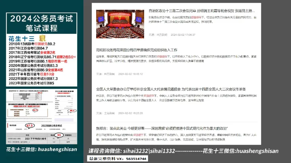Click the line 2022年国家公务员考试行测87.3
This screenshot has height=163, width=291.
pos(33,79)
